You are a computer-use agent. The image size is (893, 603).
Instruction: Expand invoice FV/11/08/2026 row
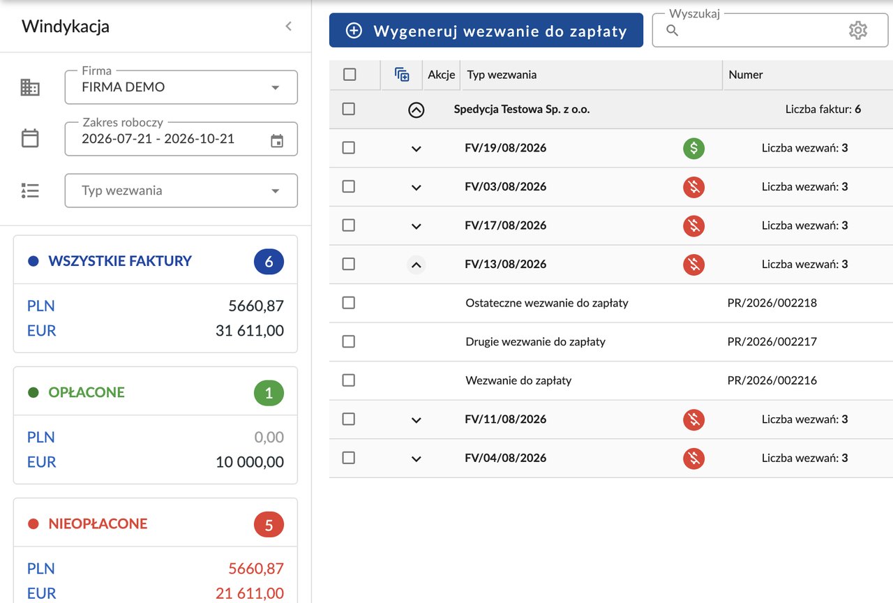[x=417, y=419]
